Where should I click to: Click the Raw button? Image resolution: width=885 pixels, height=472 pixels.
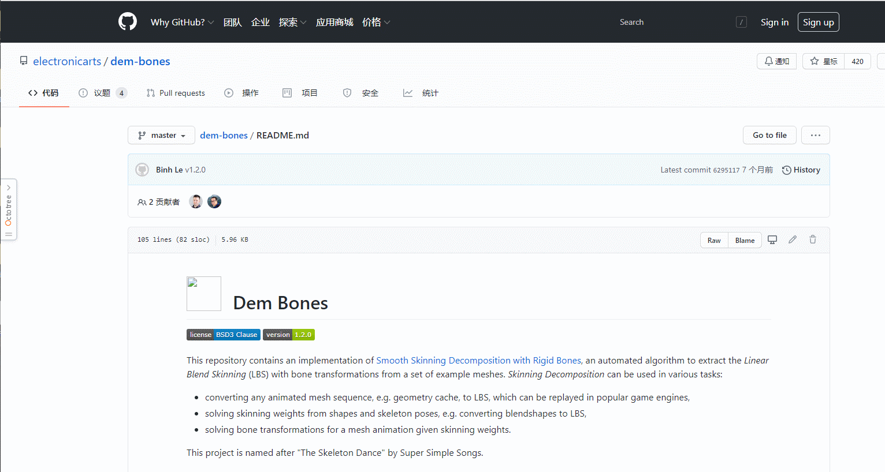pyautogui.click(x=714, y=240)
